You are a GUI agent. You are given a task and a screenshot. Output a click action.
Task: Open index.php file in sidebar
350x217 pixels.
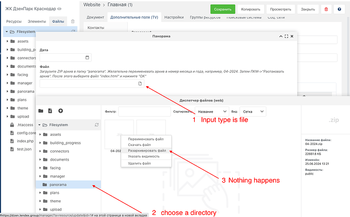[25, 141]
